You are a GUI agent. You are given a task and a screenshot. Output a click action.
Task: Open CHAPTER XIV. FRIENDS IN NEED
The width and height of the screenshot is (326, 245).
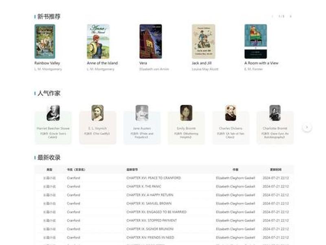point(150,238)
